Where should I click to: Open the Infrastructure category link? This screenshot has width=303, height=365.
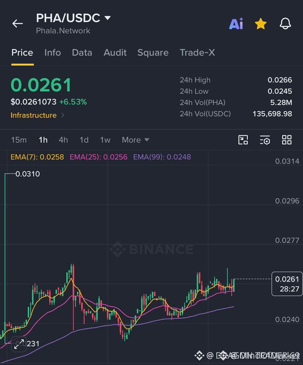pos(34,115)
